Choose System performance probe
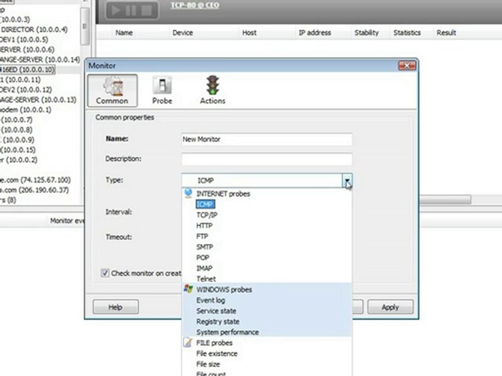The width and height of the screenshot is (502, 376). pos(227,332)
